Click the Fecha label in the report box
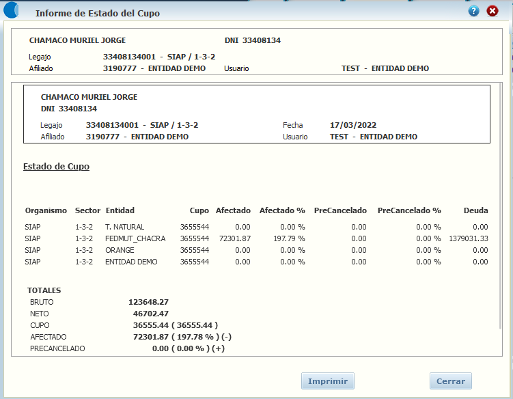The height and width of the screenshot is (399, 513). tap(292, 125)
